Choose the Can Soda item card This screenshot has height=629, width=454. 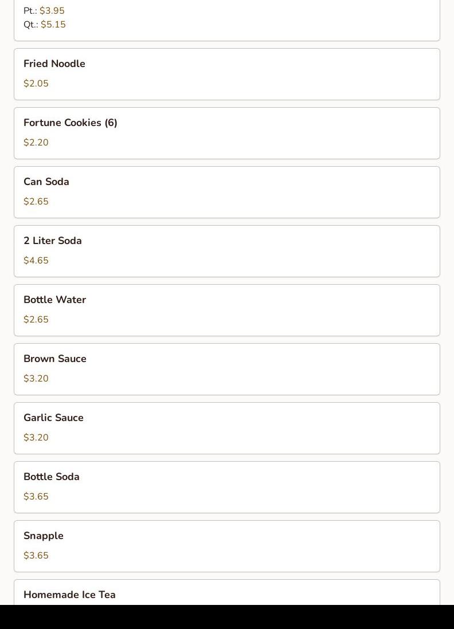click(227, 192)
